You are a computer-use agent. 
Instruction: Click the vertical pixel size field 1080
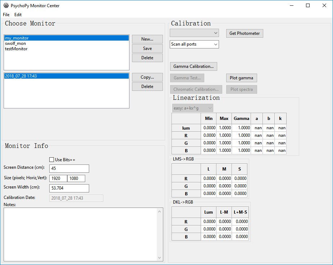(x=76, y=178)
